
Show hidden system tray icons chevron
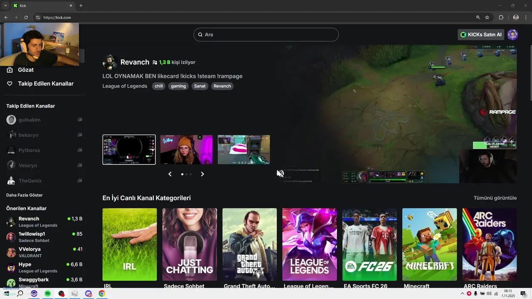[462, 294]
